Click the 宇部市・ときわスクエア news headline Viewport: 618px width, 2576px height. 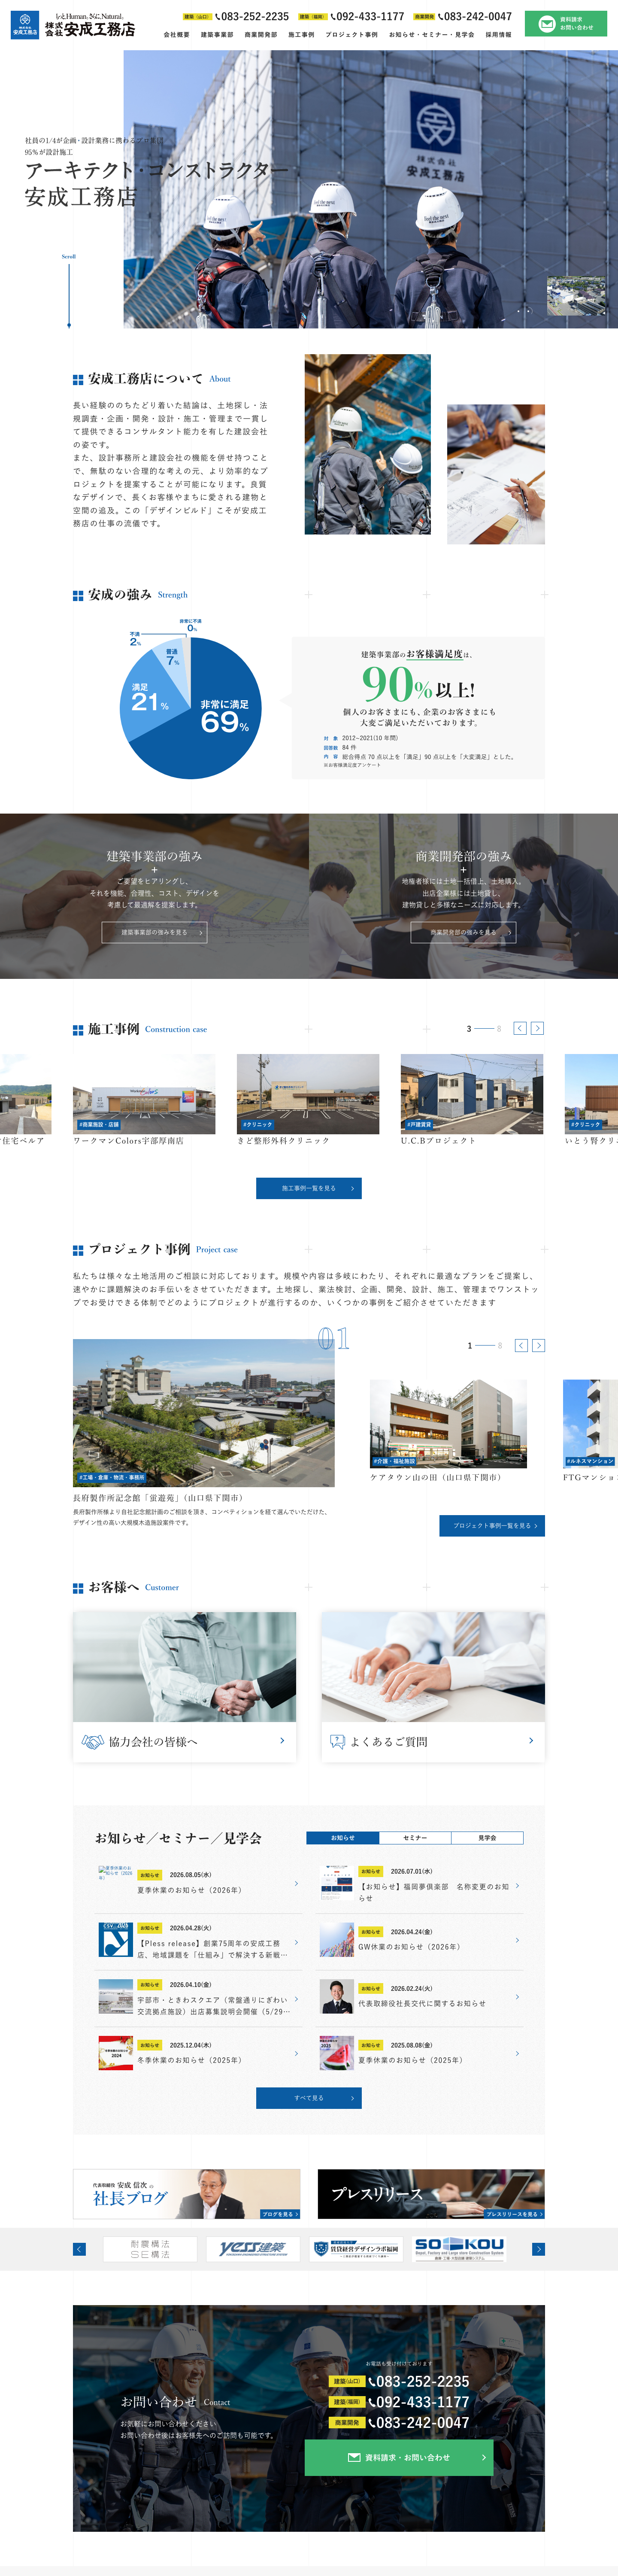click(214, 2005)
